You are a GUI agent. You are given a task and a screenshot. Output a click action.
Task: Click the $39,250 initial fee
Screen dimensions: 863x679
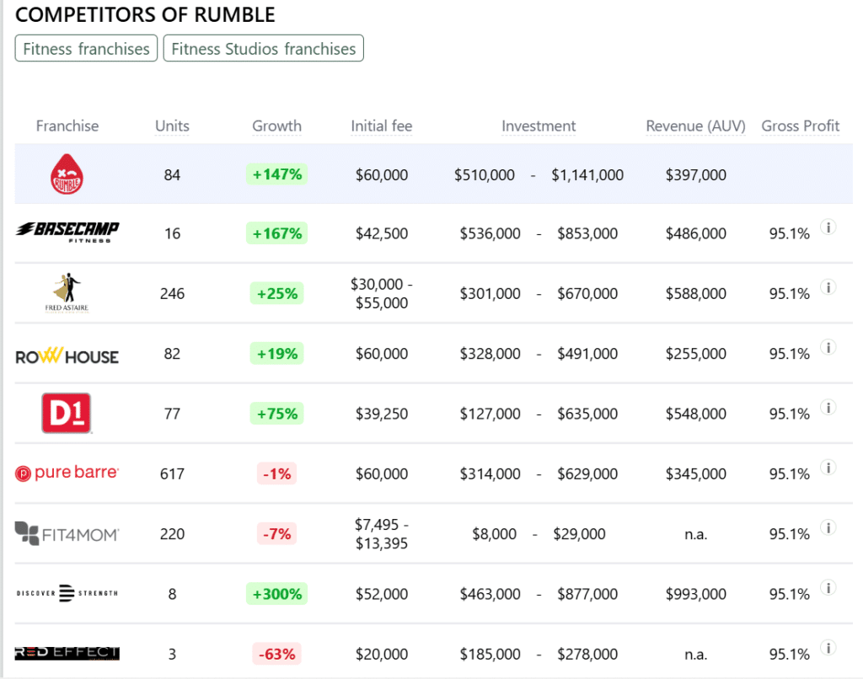[x=382, y=414]
